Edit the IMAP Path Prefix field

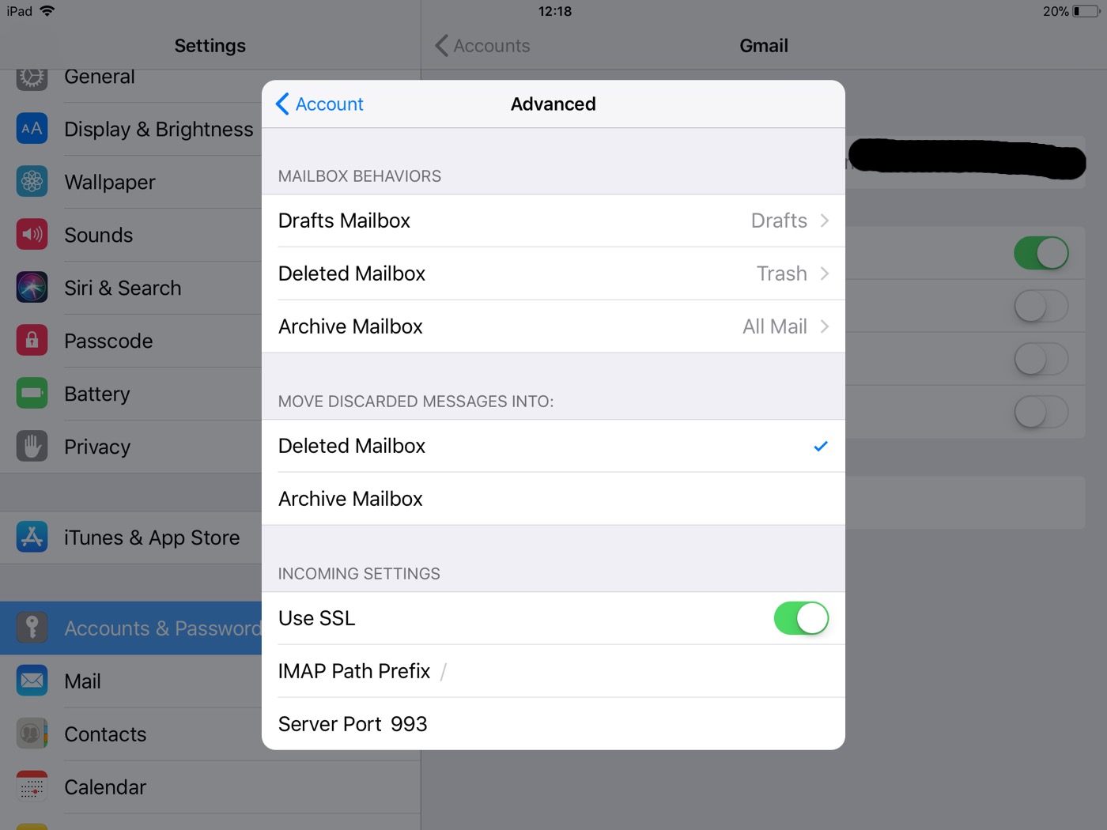point(553,671)
